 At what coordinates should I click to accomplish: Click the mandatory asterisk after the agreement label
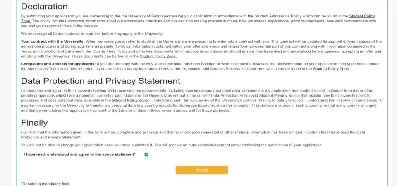(x=134, y=154)
